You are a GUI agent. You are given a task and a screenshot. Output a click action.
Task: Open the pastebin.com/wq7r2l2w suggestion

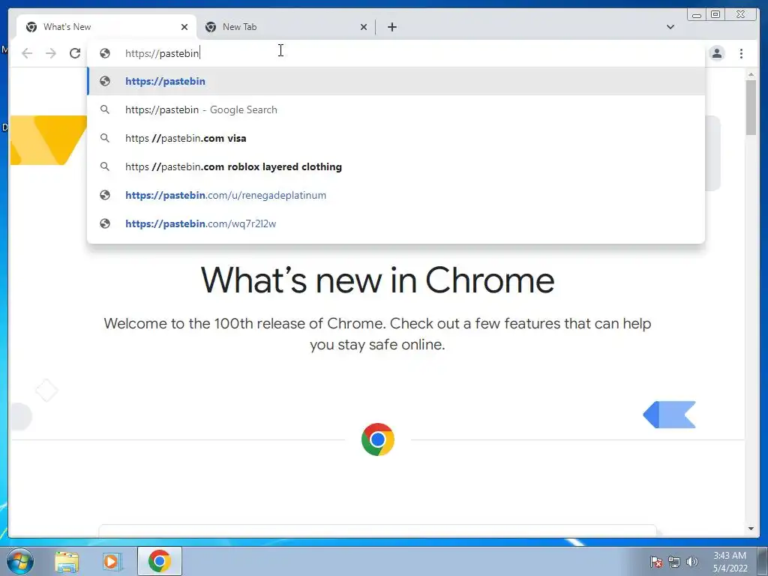point(396,223)
